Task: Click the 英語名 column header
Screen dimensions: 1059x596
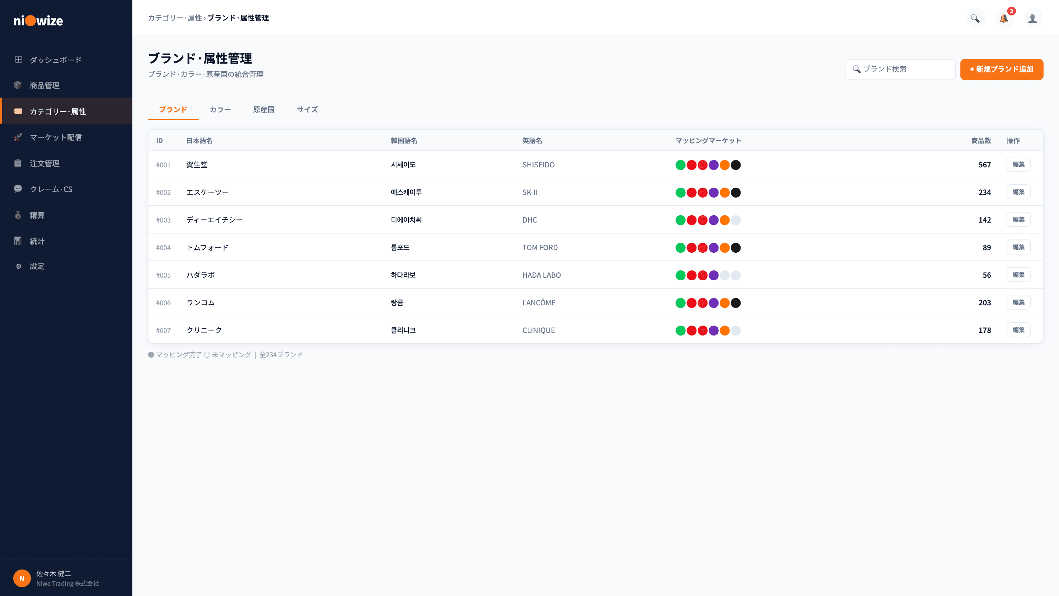Action: pyautogui.click(x=532, y=141)
